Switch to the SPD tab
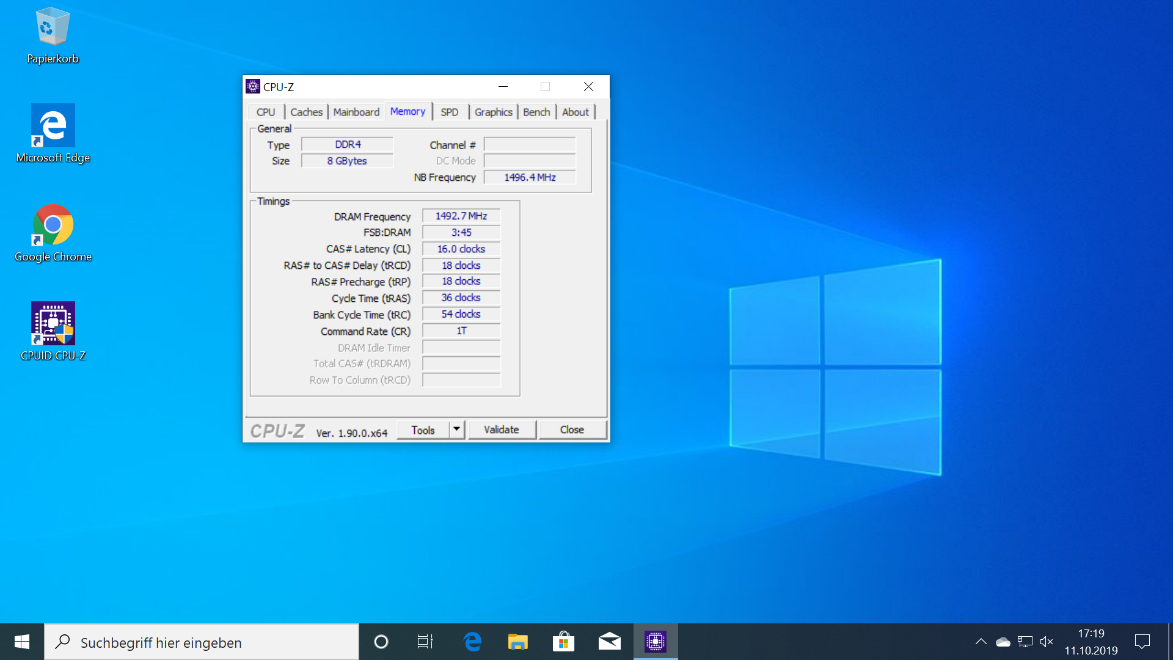This screenshot has width=1173, height=660. [450, 112]
